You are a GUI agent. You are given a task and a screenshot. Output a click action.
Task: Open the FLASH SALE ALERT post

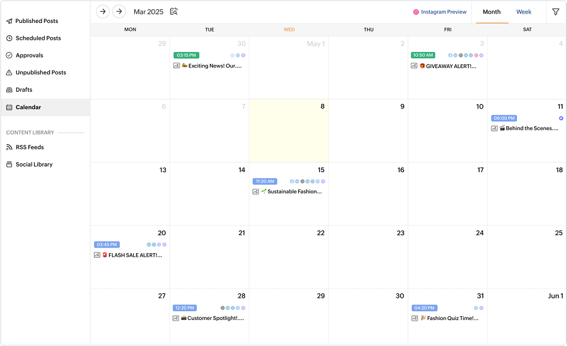(132, 255)
